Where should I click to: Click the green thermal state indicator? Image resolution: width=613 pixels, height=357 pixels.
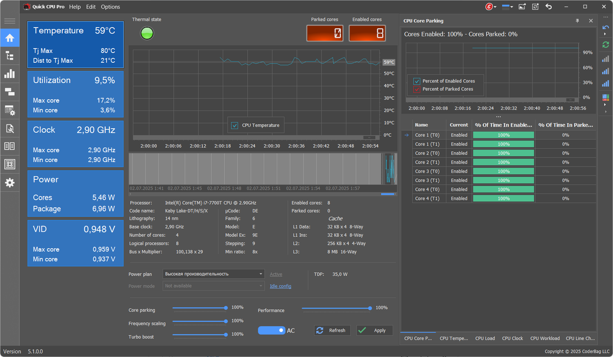pyautogui.click(x=147, y=34)
